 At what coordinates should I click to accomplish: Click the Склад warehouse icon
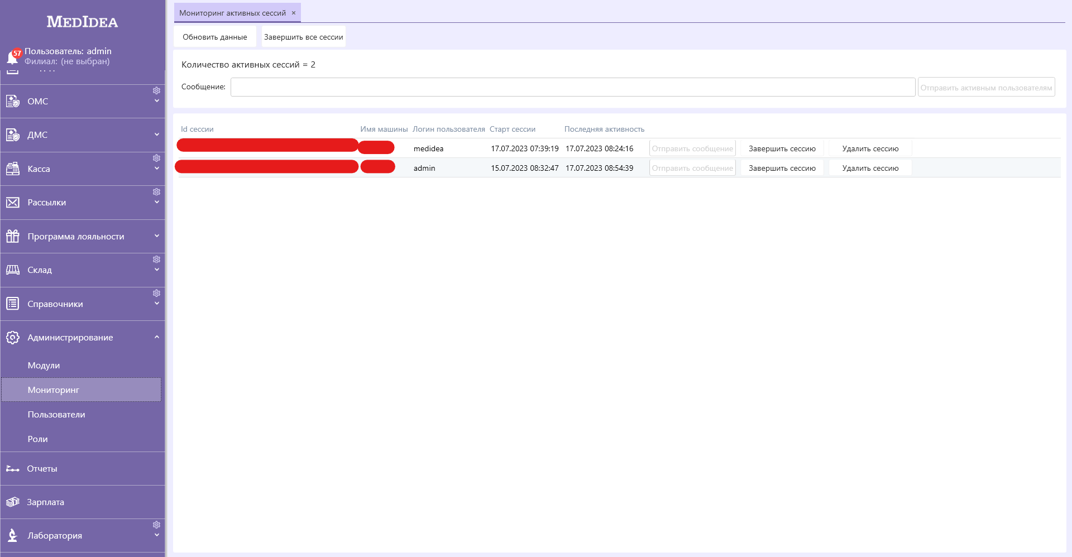13,270
